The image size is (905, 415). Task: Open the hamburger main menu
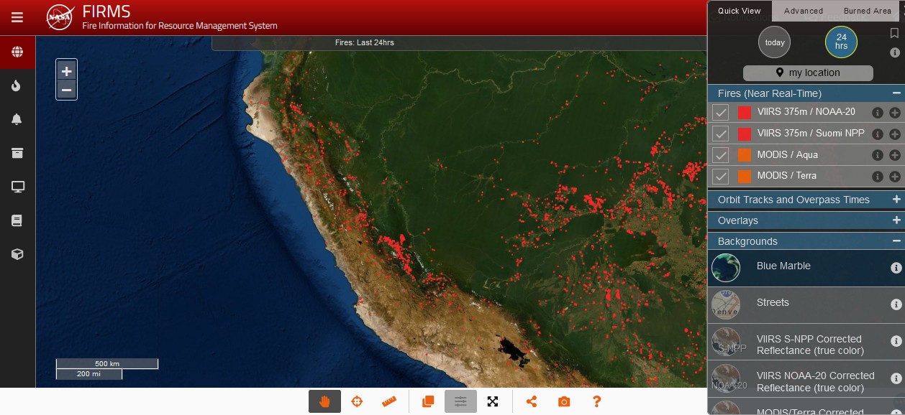pos(17,17)
